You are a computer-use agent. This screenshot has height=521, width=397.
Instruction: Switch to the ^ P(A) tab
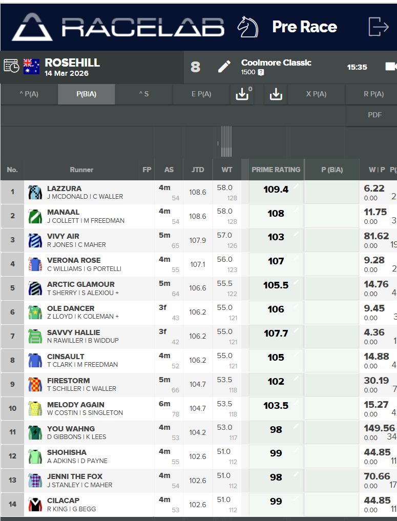click(29, 94)
